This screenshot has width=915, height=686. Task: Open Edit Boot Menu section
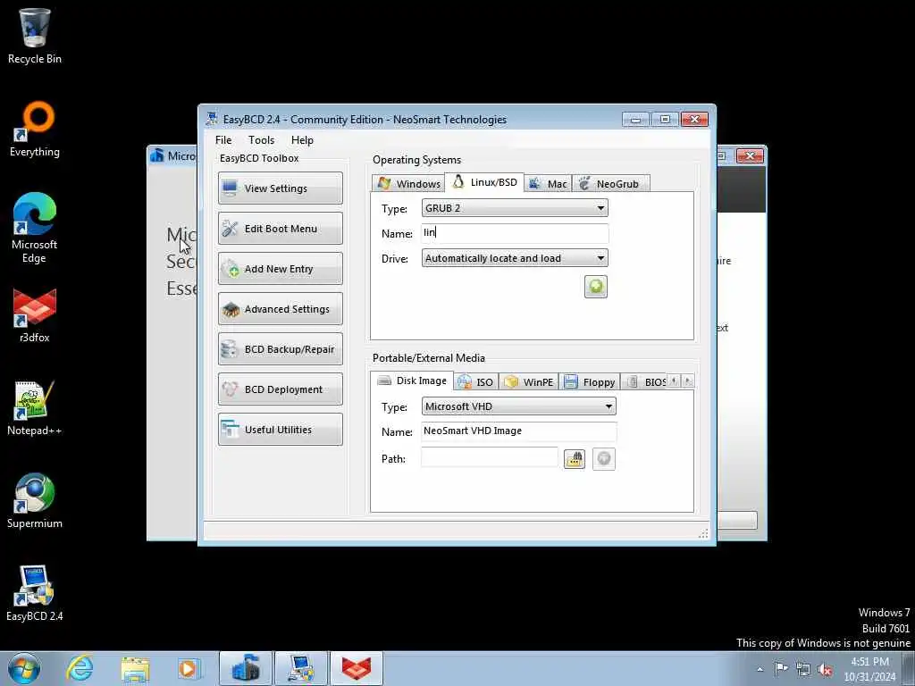(280, 228)
